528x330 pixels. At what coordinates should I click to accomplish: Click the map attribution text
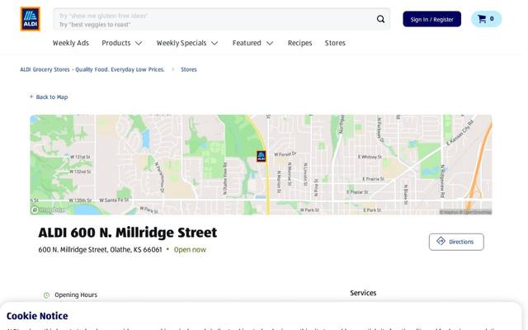465,212
